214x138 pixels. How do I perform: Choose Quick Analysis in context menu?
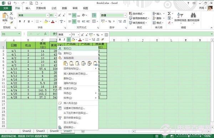[x=78, y=88]
